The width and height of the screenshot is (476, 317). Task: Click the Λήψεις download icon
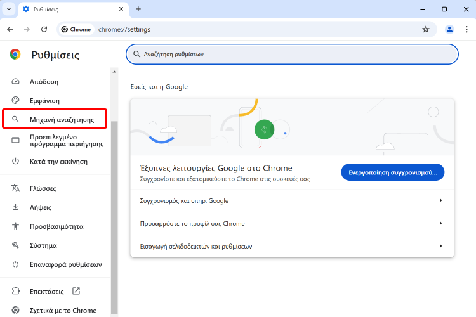coord(15,207)
